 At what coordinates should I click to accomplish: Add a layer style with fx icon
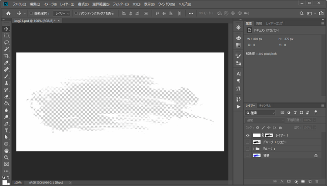pos(282,181)
